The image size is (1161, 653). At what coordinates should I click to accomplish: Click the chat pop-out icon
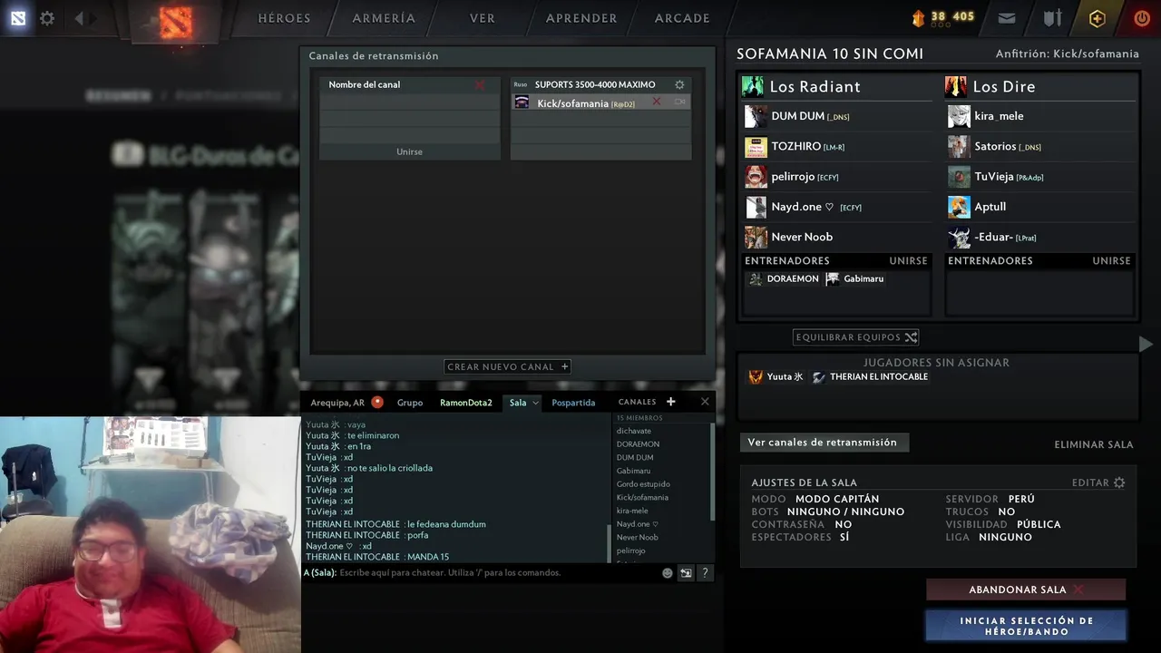[x=686, y=573]
